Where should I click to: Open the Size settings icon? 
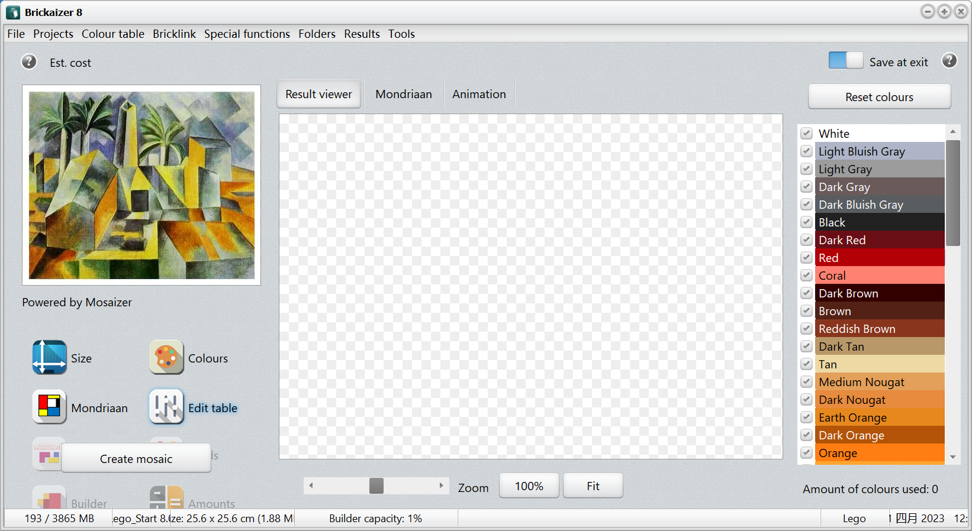tap(49, 357)
